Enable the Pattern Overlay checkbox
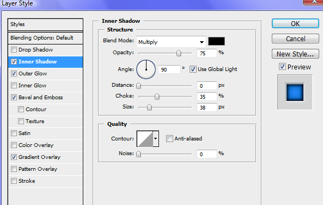 14,169
